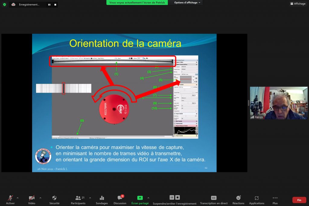Screen dimensions: 309x206
Task: Click the green encryption shield icon
Action: pyautogui.click(x=5, y=5)
